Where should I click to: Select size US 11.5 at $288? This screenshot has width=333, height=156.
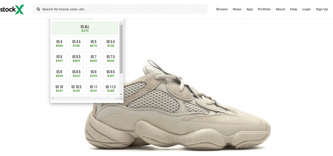tap(111, 88)
